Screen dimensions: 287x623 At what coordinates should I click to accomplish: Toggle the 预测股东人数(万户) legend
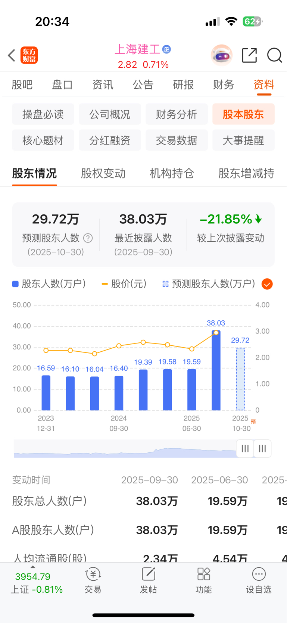coord(209,284)
